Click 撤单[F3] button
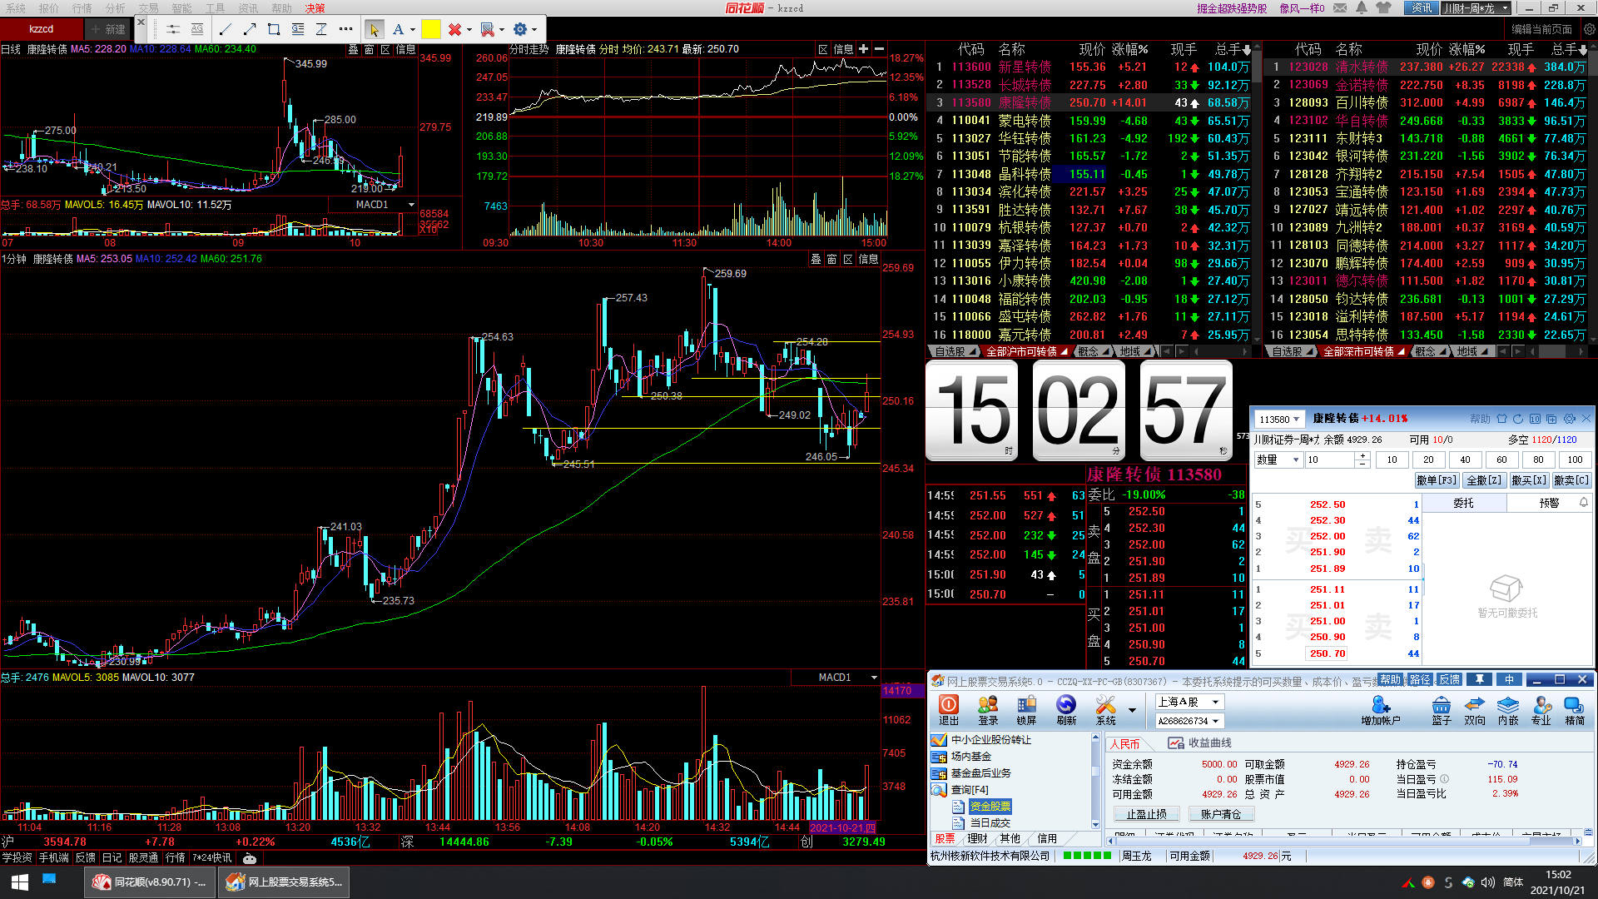 click(x=1437, y=480)
